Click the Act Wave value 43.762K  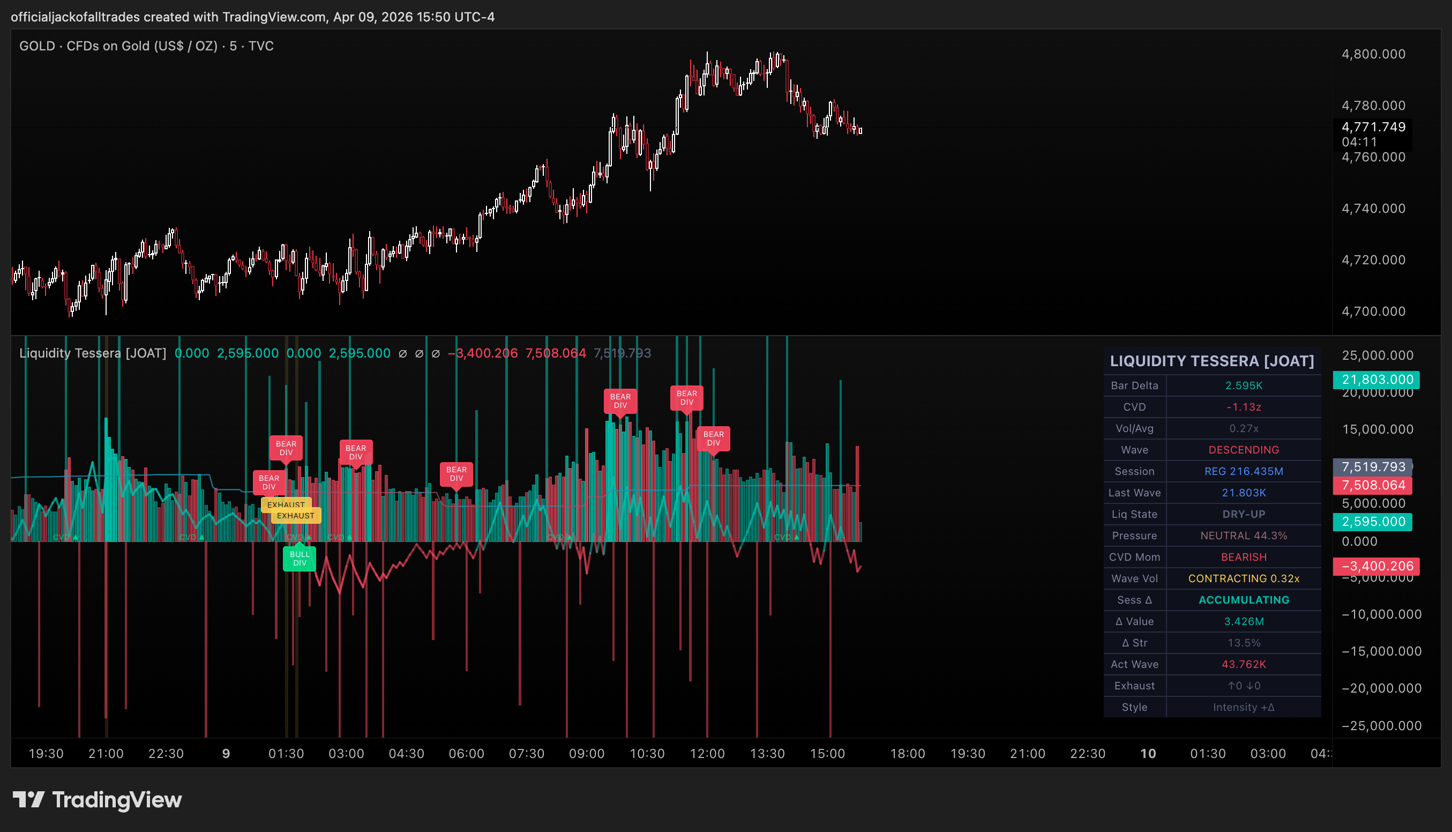coord(1244,664)
